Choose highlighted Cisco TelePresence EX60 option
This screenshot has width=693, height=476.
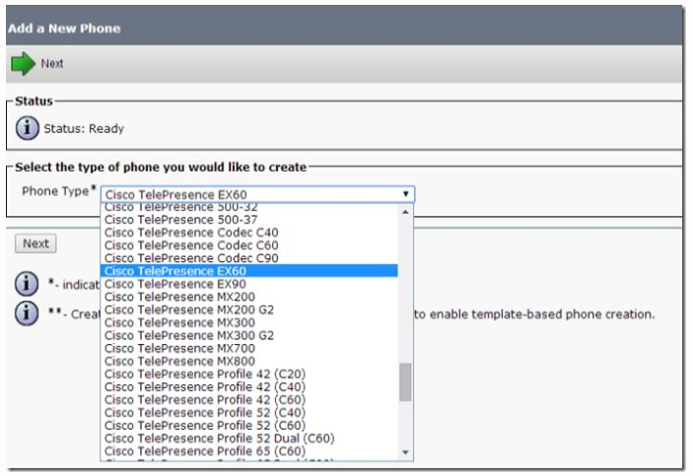249,271
